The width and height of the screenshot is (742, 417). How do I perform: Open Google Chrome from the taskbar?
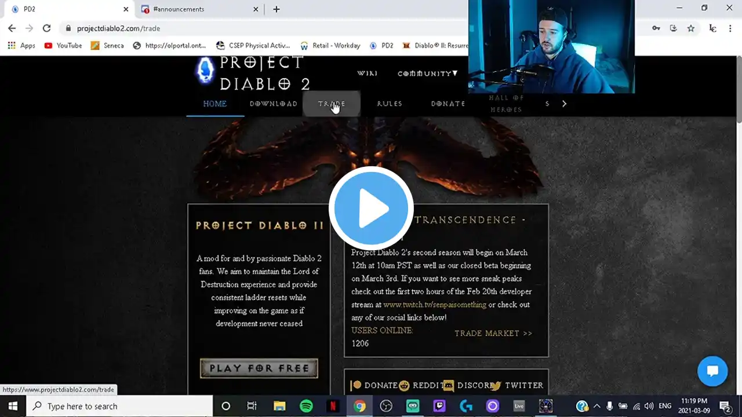pos(359,406)
